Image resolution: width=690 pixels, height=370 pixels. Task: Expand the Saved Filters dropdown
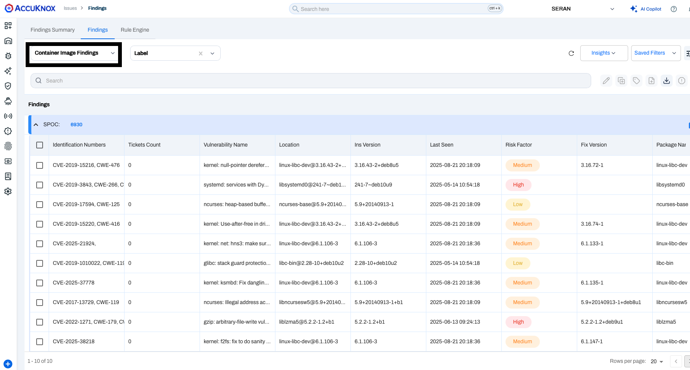[x=655, y=53]
